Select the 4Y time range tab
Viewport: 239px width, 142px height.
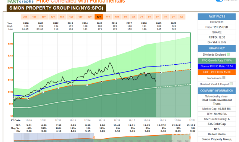(x=165, y=17)
